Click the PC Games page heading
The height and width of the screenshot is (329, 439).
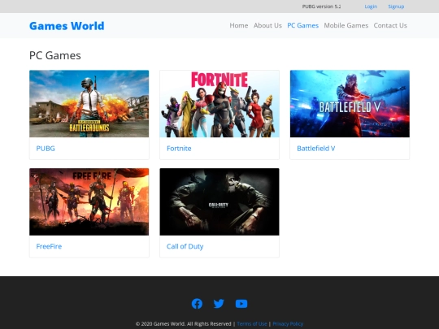click(55, 55)
